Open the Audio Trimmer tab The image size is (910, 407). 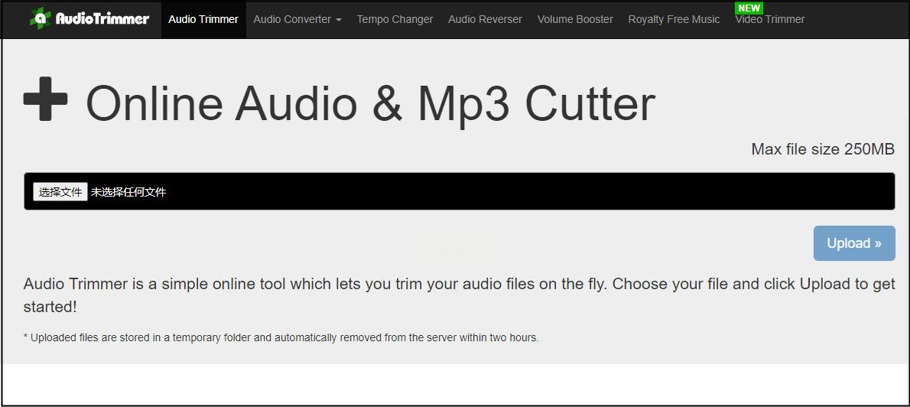tap(203, 19)
